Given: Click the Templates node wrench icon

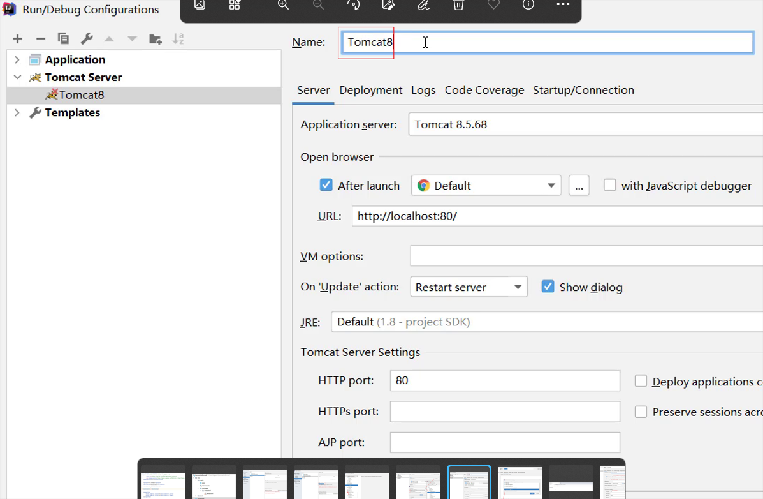Looking at the screenshot, I should [34, 112].
